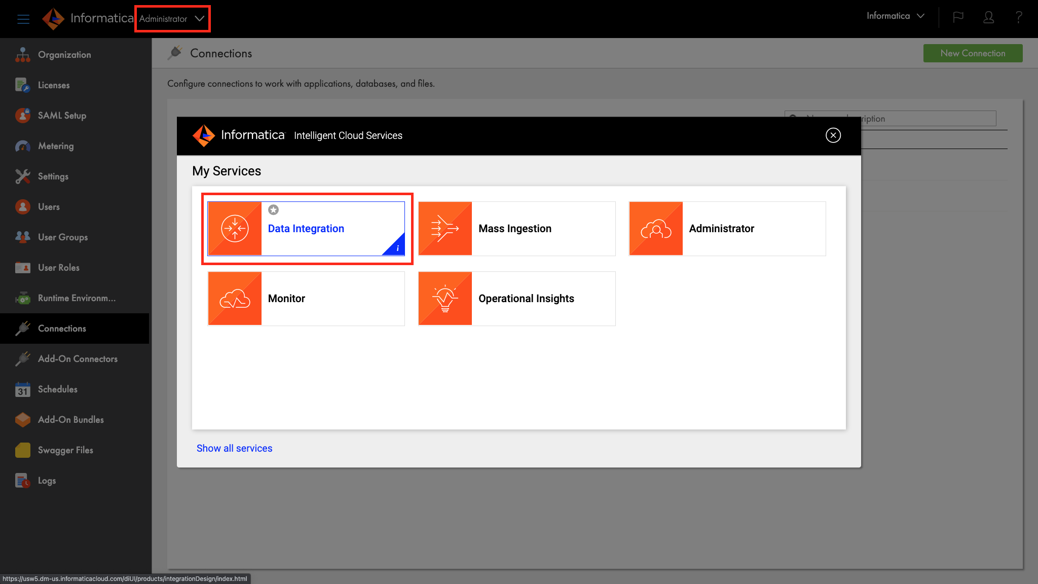Open Logs in the sidebar
Screen dimensions: 1038x584
point(75,481)
